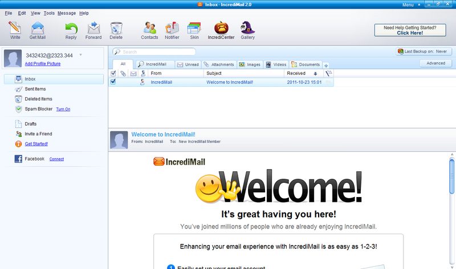The width and height of the screenshot is (456, 269).
Task: Click the Welcome to IncrediMail! subject in list
Action: click(x=230, y=82)
